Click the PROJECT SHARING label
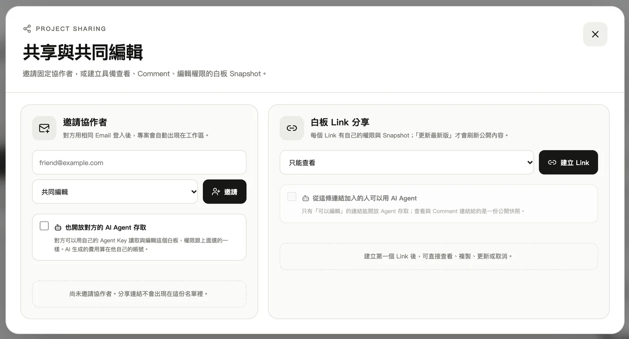This screenshot has height=339, width=629. click(71, 29)
